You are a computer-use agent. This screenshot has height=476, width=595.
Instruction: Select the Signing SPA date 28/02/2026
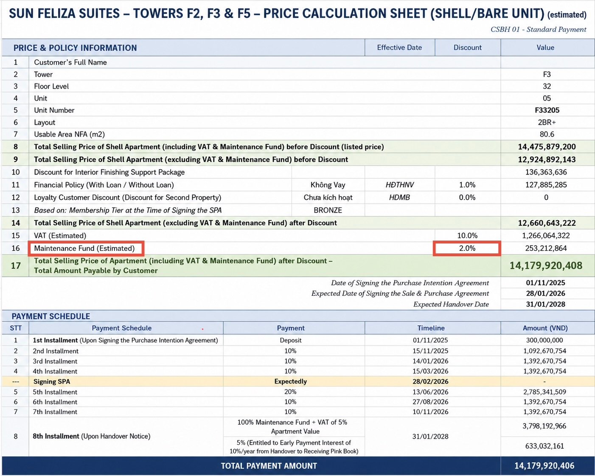[x=431, y=382]
